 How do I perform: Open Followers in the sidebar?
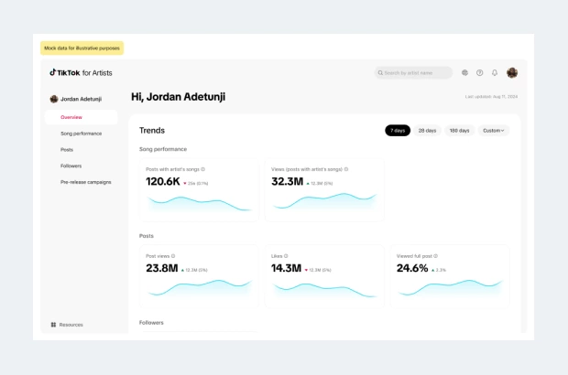pos(71,166)
